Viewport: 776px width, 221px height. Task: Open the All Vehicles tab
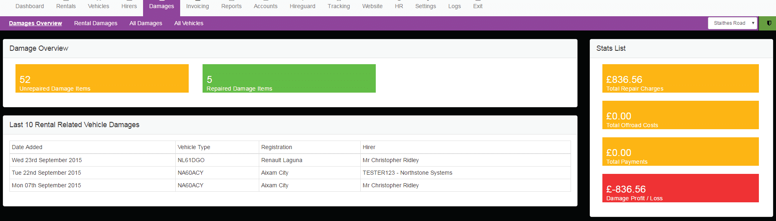click(189, 23)
